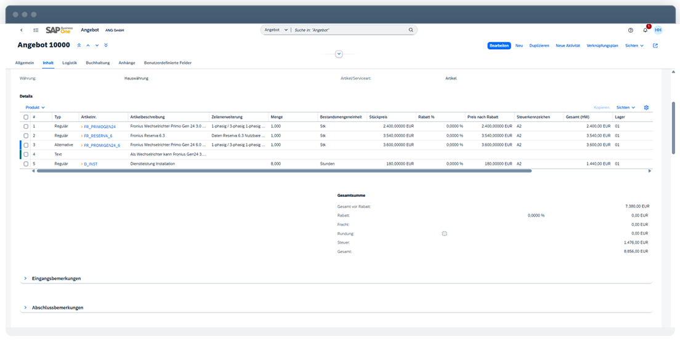Switch to the Logistik tab
The width and height of the screenshot is (680, 344).
[x=70, y=63]
